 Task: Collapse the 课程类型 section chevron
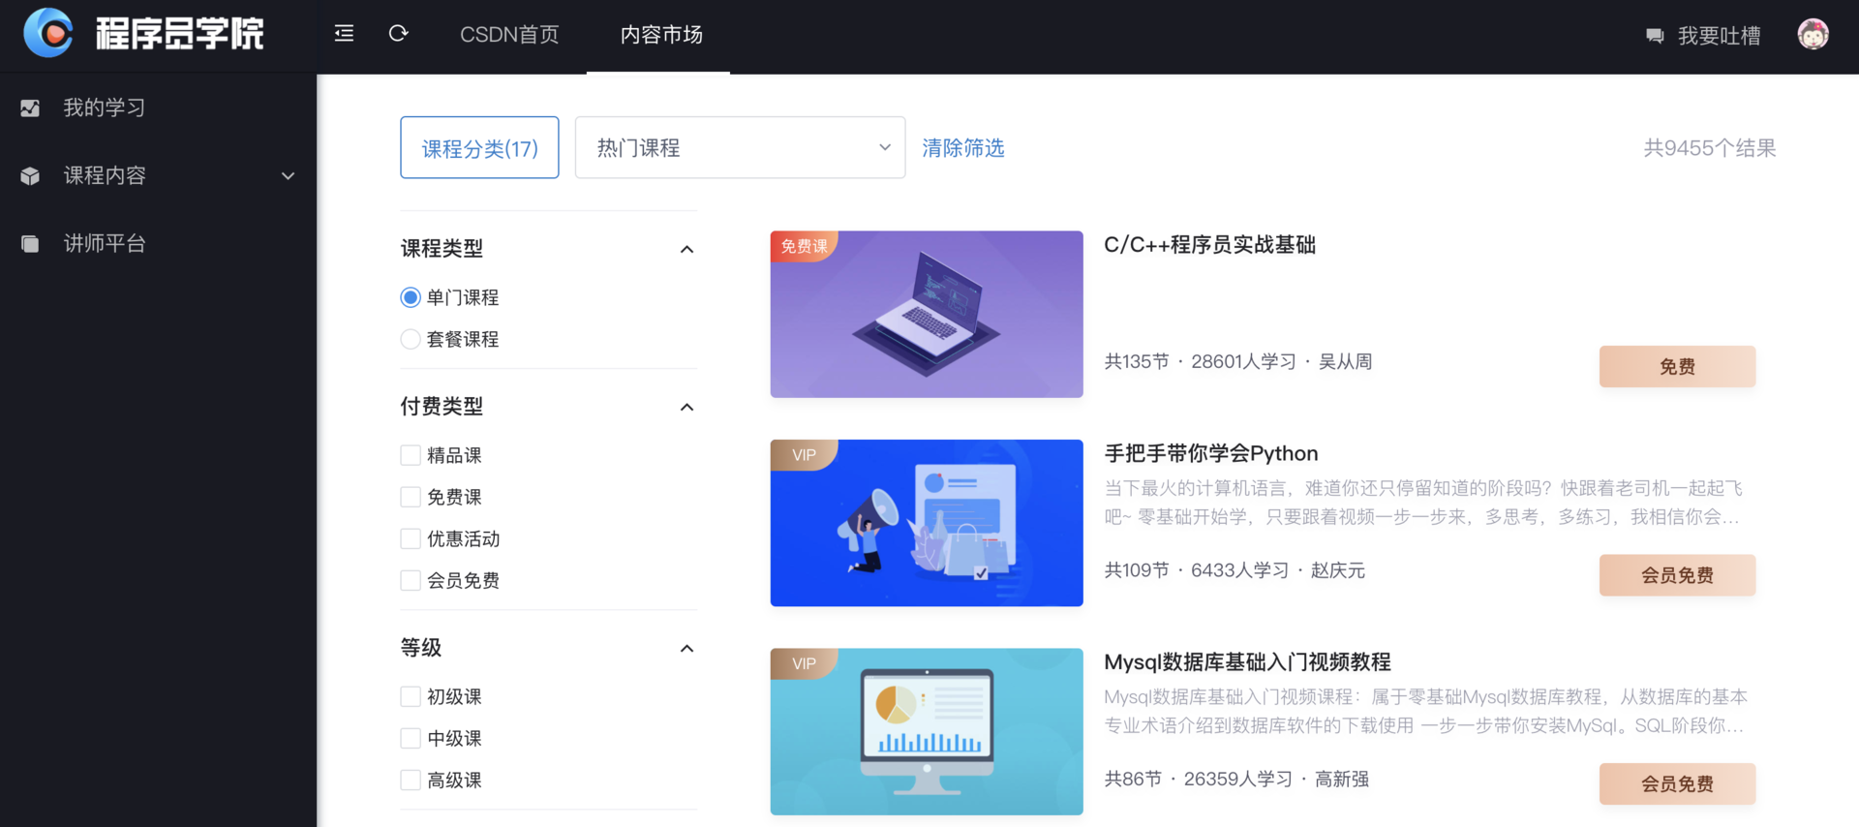tap(686, 249)
